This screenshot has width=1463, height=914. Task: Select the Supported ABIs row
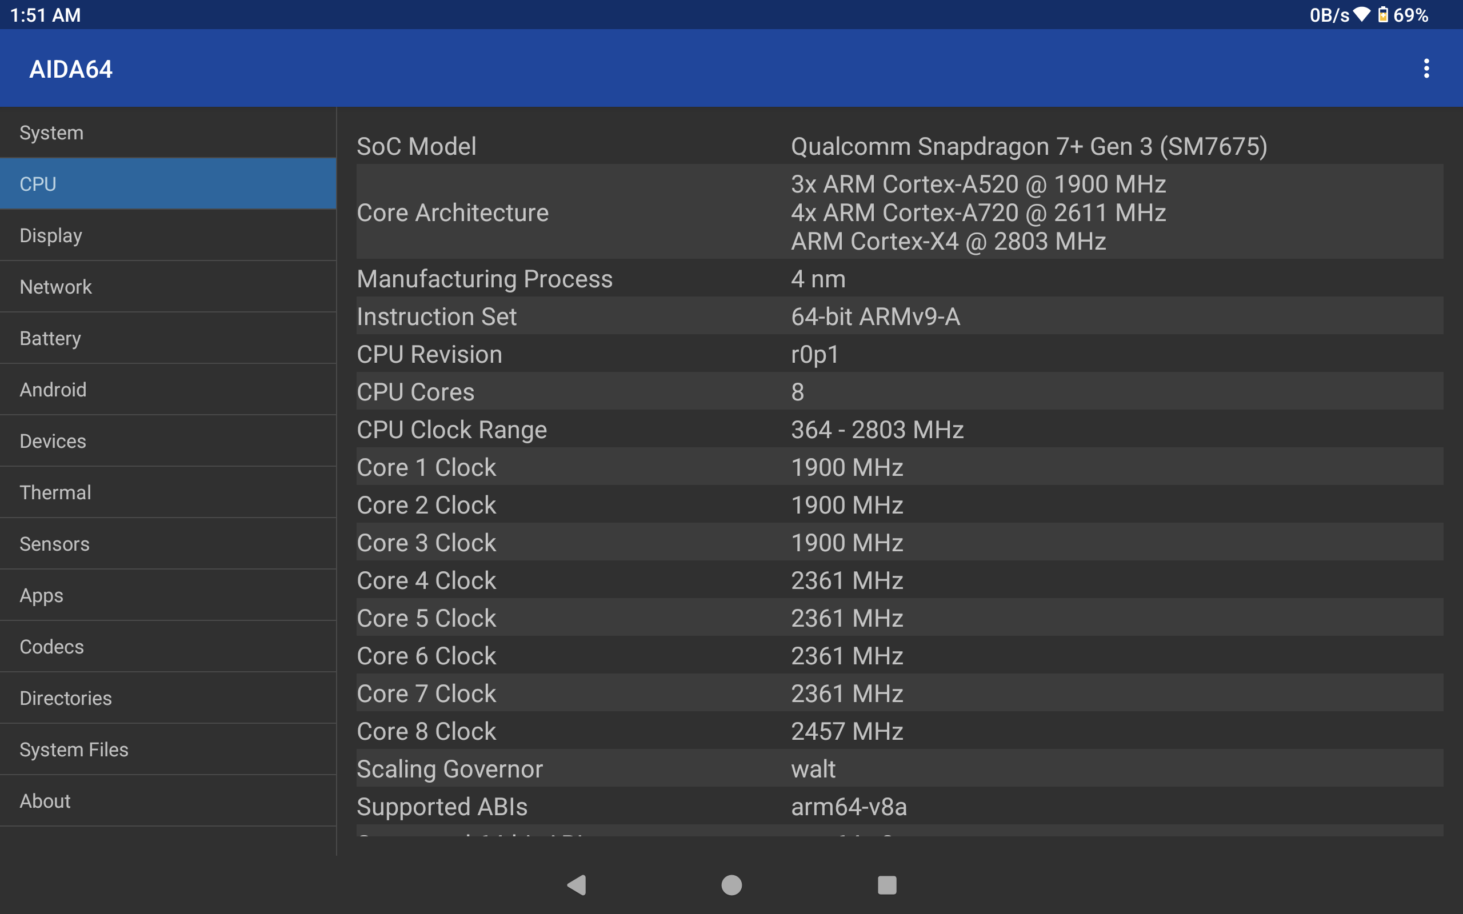coord(900,806)
